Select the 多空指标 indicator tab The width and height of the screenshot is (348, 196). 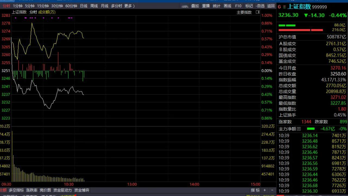pos(16,190)
